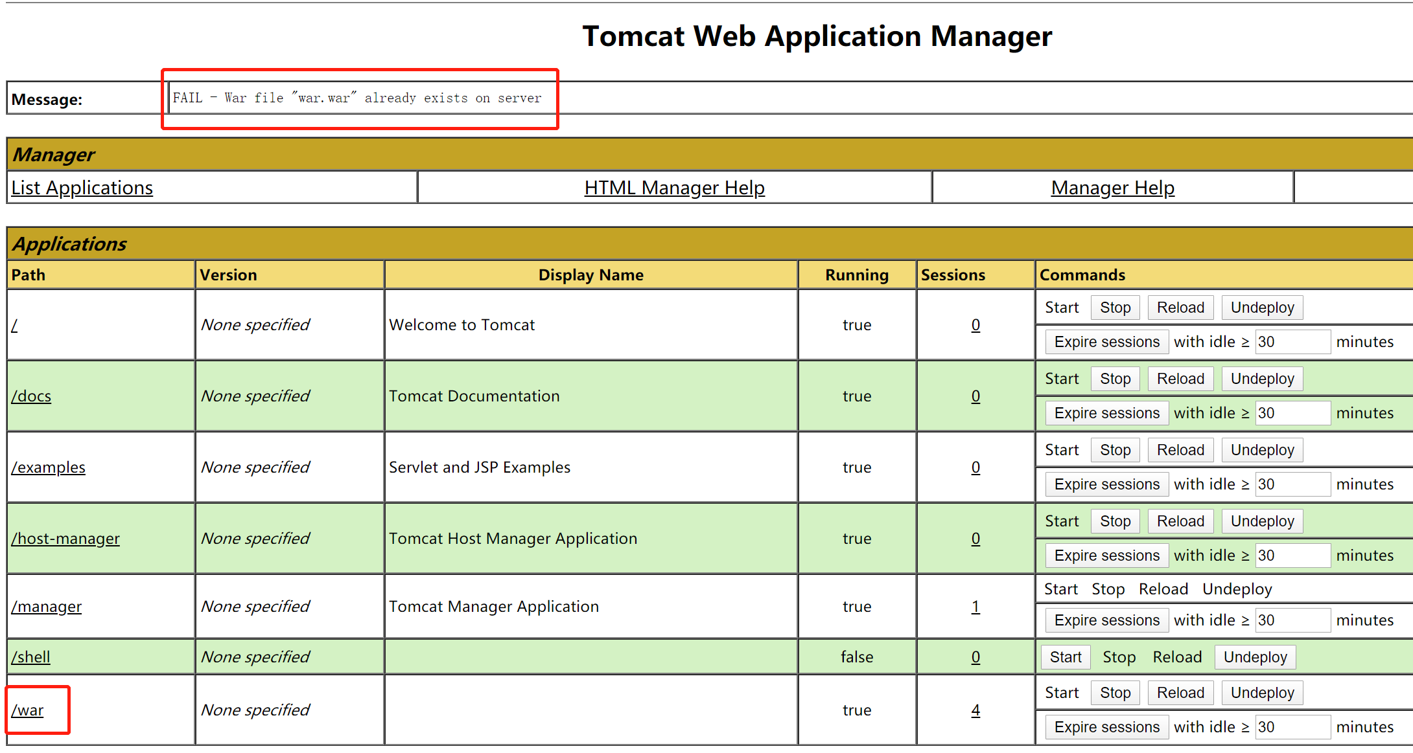Expire sessions for Welcome to Tomcat
Screen dimensions: 1413x753
(x=1106, y=342)
